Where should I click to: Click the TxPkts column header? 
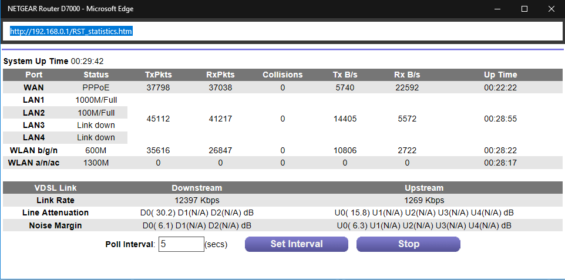pos(158,75)
